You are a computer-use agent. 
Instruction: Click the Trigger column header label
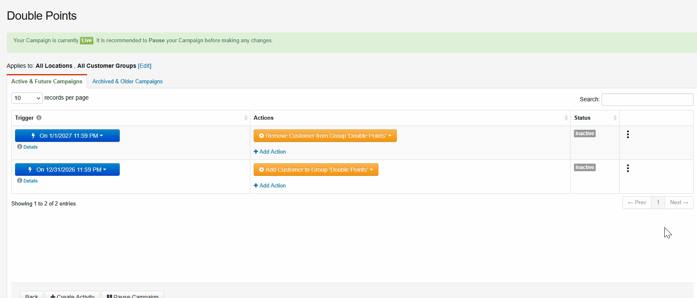(24, 118)
